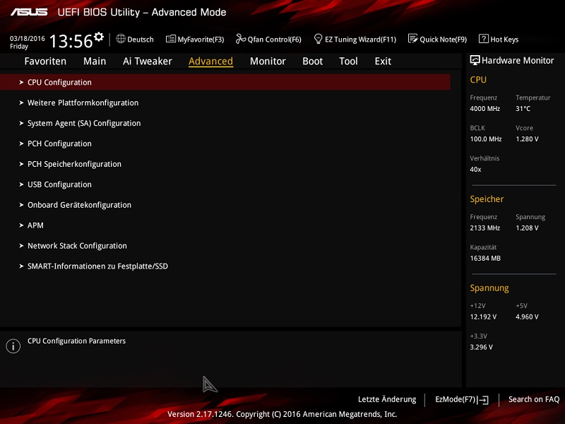The image size is (565, 424).
Task: Click the Hot Keys question mark icon
Action: 484,39
